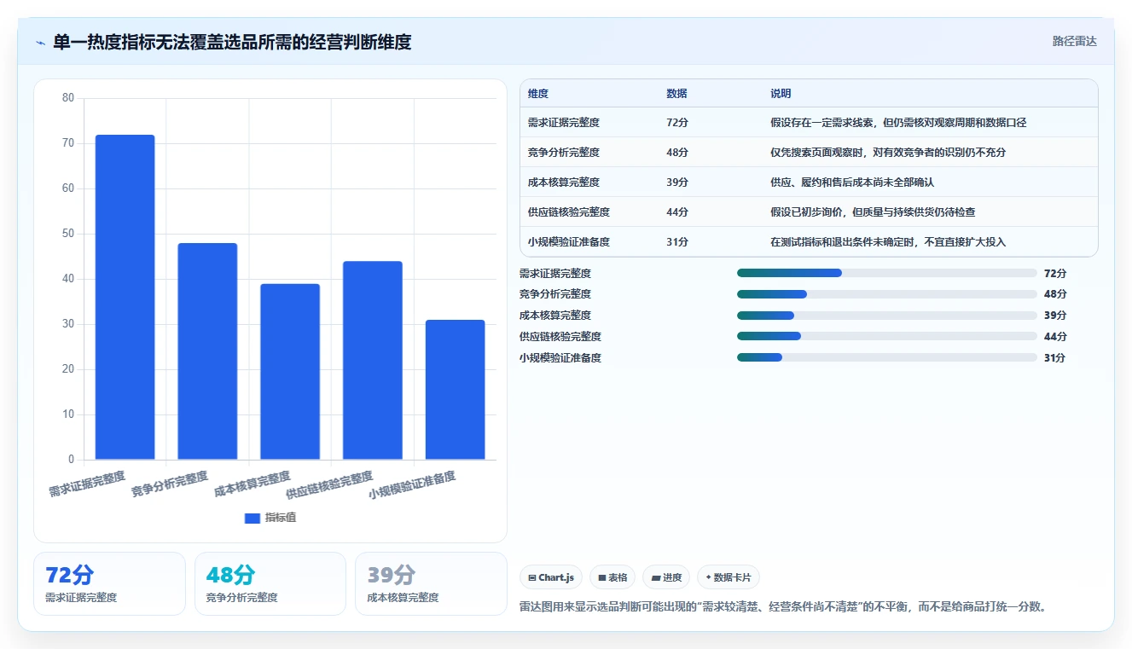Image resolution: width=1132 pixels, height=649 pixels.
Task: Click the 成本核算完整度 table row label
Action: (564, 183)
